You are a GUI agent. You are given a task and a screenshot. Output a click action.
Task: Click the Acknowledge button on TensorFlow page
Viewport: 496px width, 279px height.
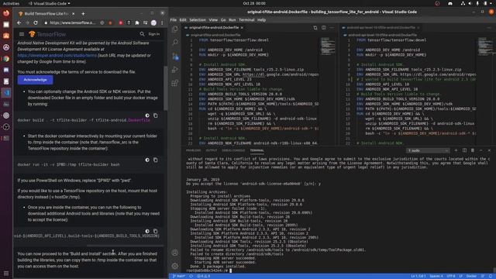(x=35, y=80)
